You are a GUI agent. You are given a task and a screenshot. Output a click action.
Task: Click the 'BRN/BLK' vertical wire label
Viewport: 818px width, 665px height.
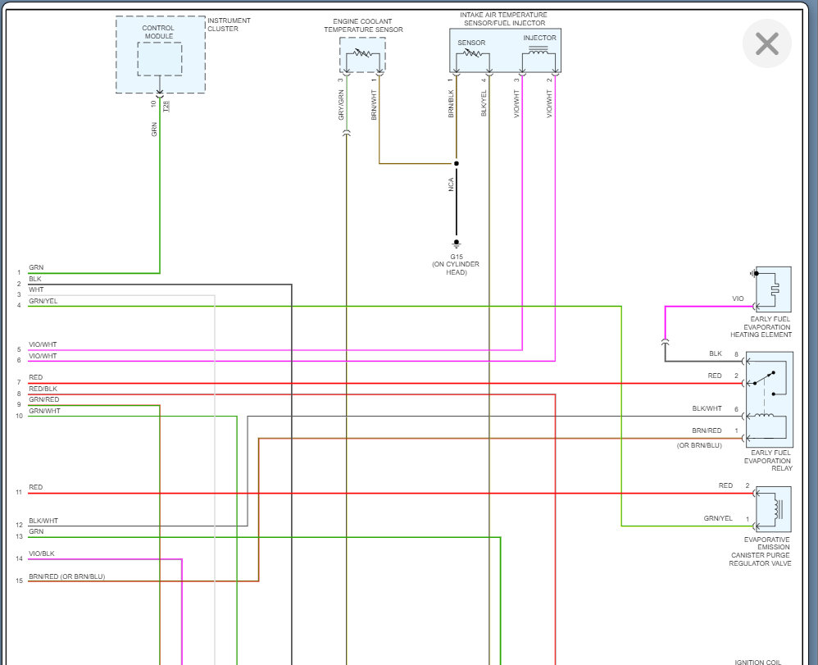coord(451,103)
